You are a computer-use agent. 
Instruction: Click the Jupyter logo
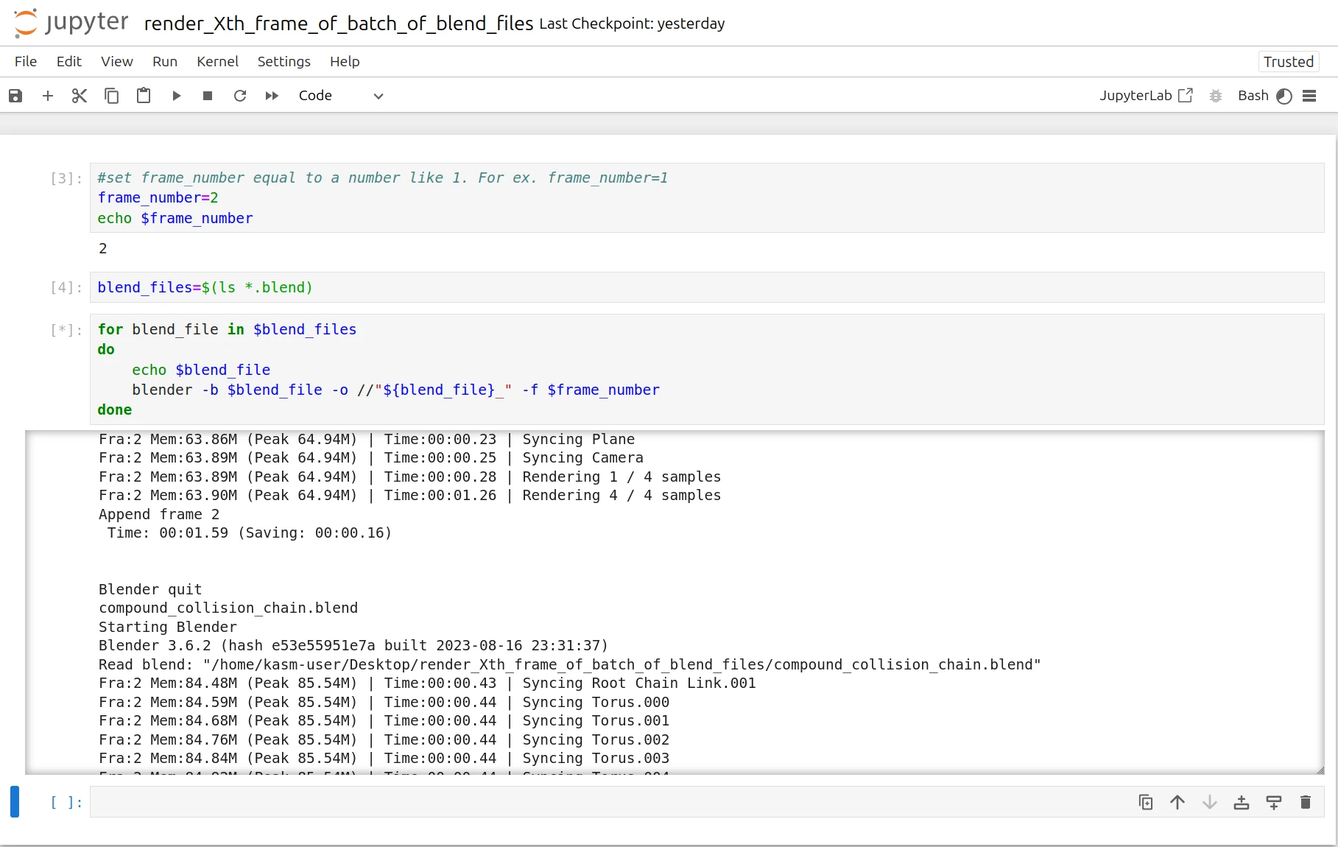point(71,23)
